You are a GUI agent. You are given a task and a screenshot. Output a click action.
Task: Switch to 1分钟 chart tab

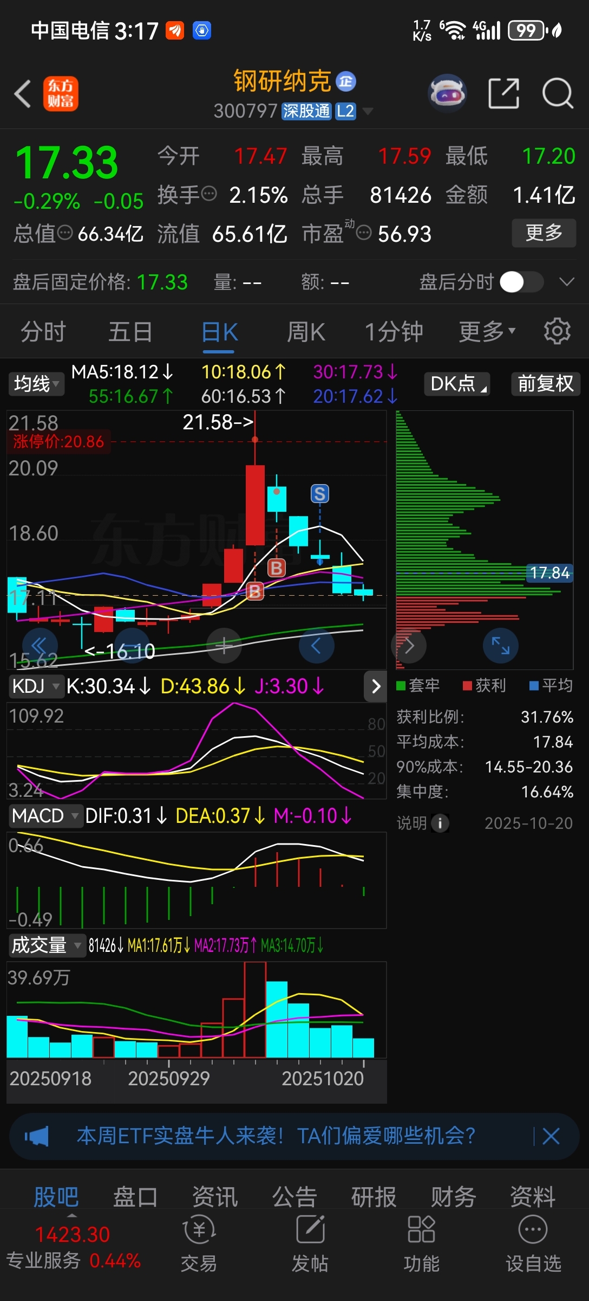394,331
